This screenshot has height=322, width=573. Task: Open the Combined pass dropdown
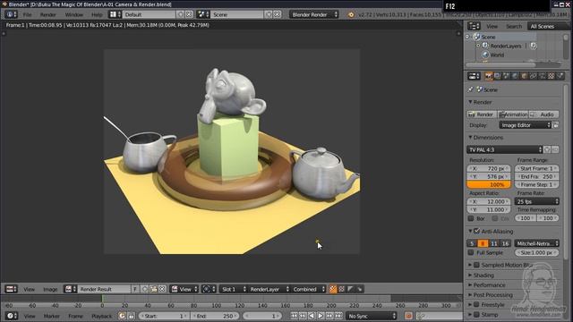(308, 289)
